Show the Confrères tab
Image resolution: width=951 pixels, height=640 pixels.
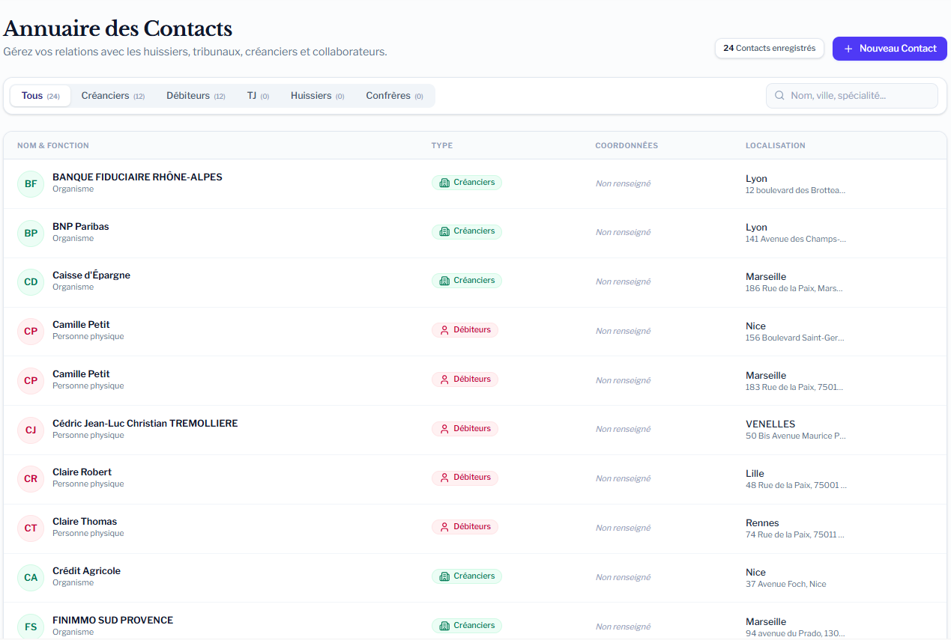(394, 96)
